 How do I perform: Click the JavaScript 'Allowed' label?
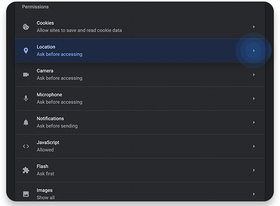click(x=45, y=150)
